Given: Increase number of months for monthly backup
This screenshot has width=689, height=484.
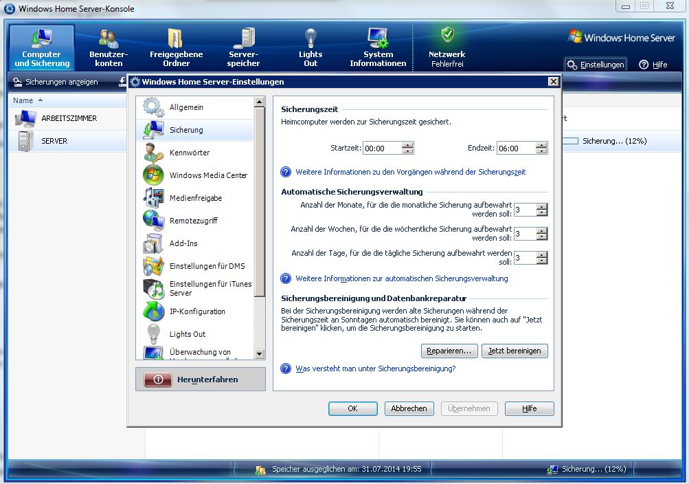Looking at the screenshot, I should pyautogui.click(x=542, y=207).
